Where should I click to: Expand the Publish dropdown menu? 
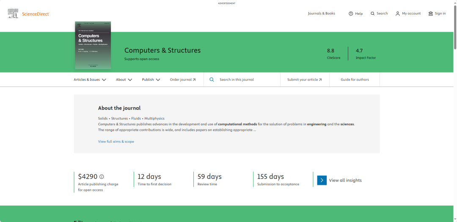151,80
